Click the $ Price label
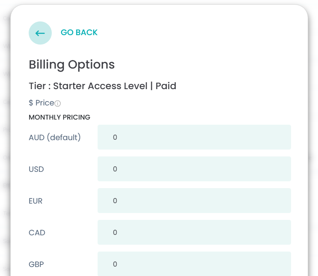This screenshot has width=318, height=276. point(41,103)
